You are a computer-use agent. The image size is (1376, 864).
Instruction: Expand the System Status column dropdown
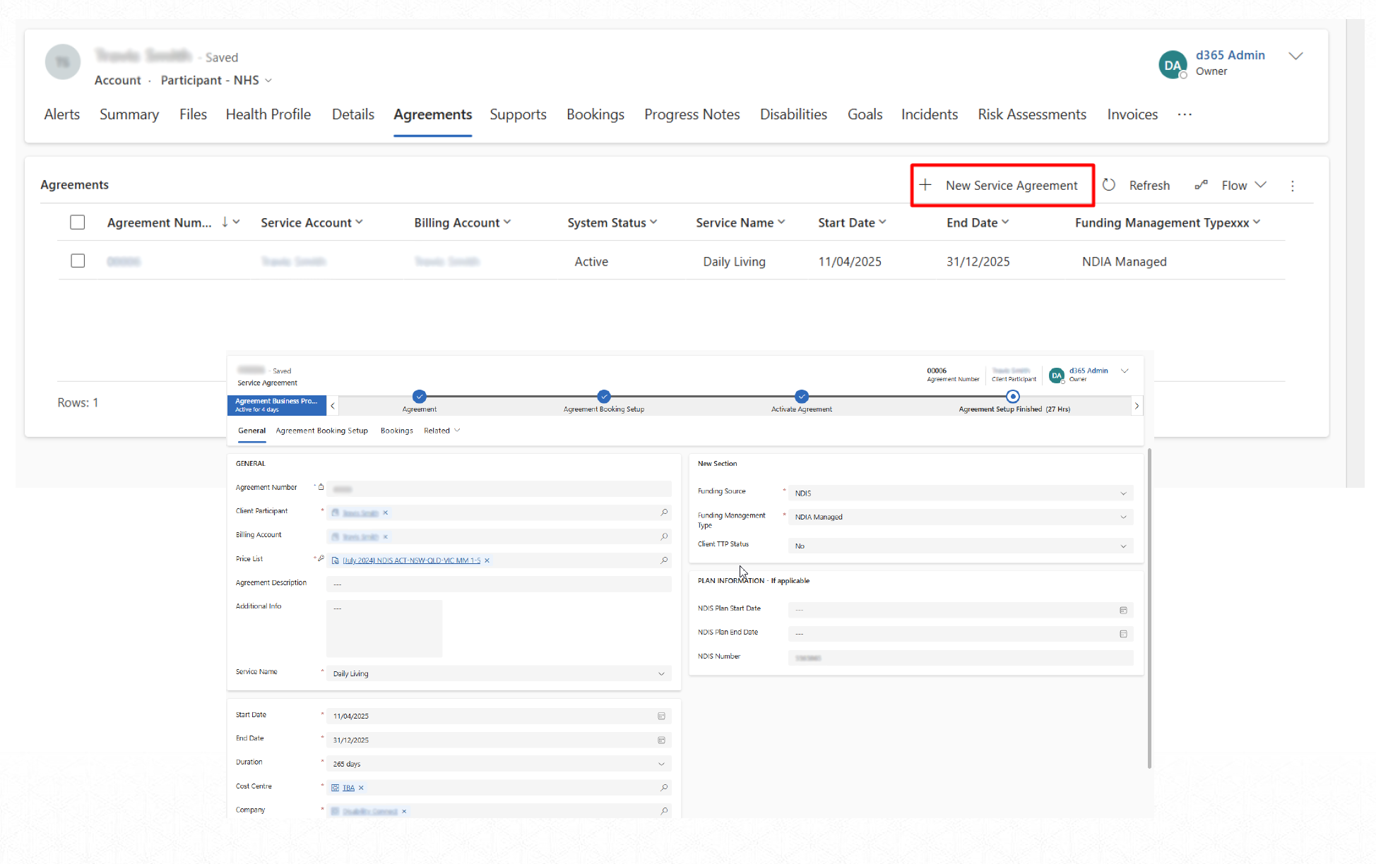click(653, 222)
